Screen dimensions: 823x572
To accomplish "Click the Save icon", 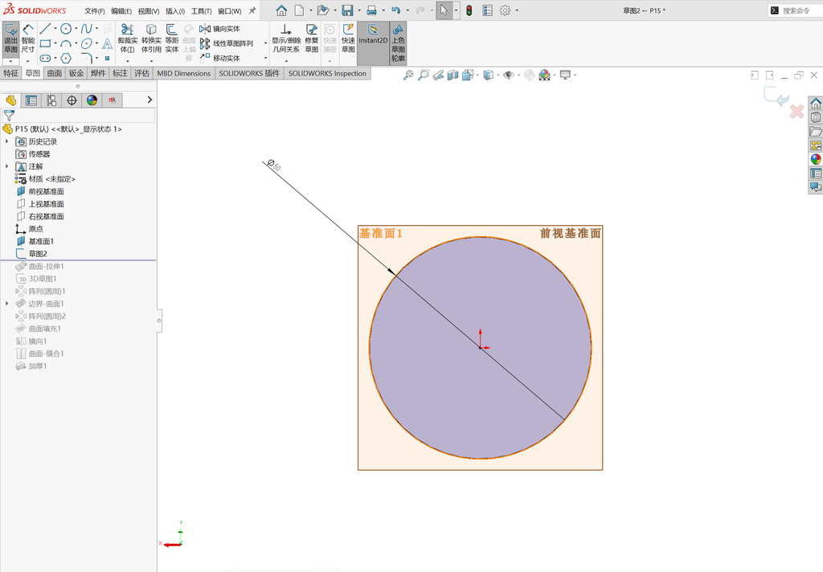I will click(347, 10).
